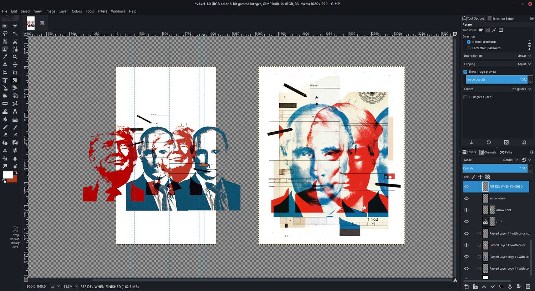Anchor the floating layer
This screenshot has width=535, height=291.
510,286
